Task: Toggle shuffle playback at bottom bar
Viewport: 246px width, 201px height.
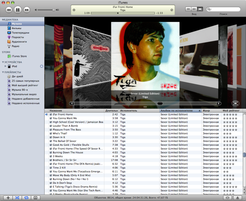Action: point(17,198)
